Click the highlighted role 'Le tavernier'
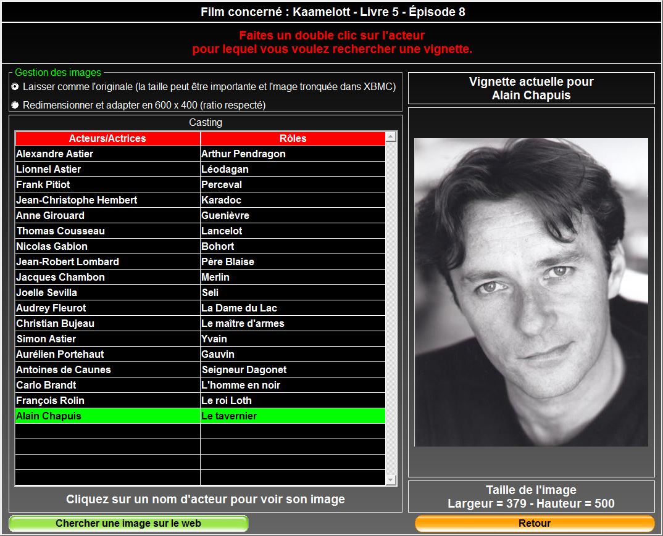Viewport: 663px width, 536px height. pos(293,416)
